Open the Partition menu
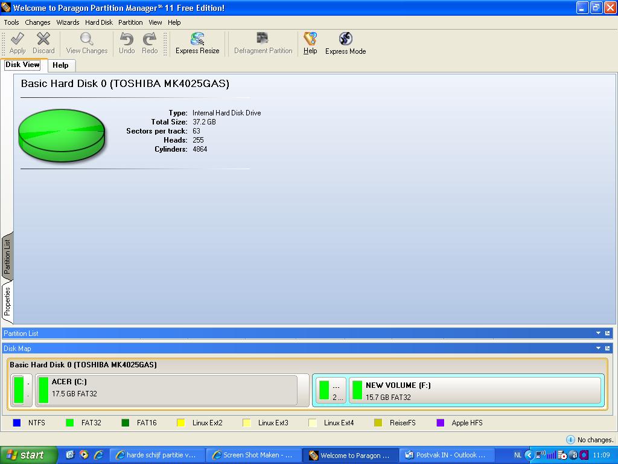The width and height of the screenshot is (618, 464). (x=130, y=22)
